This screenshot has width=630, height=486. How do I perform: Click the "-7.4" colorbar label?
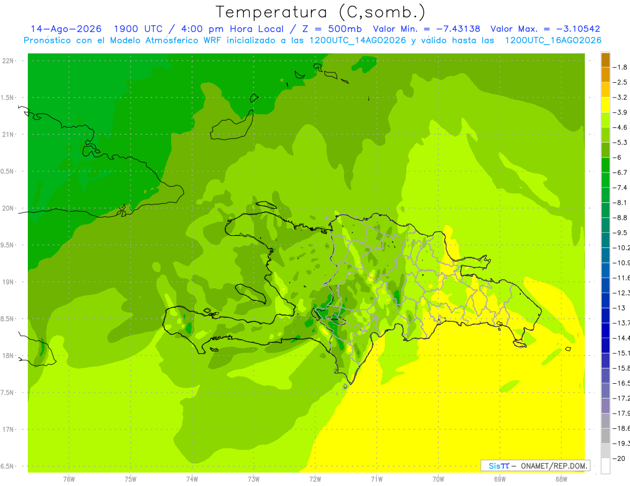pyautogui.click(x=621, y=187)
